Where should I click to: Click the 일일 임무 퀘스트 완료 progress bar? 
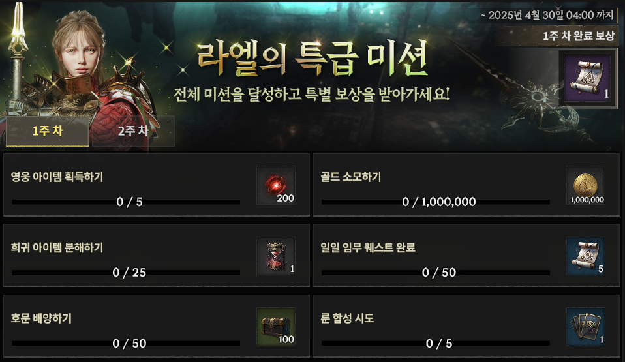436,273
